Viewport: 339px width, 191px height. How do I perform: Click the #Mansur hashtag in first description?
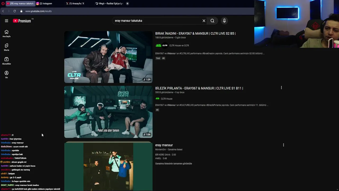[x=171, y=53]
